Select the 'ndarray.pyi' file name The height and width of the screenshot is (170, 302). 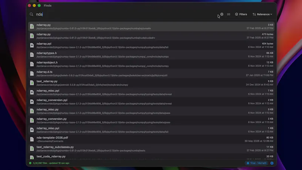44,44
